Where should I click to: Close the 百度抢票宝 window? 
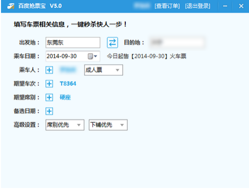pyautogui.click(x=241, y=6)
